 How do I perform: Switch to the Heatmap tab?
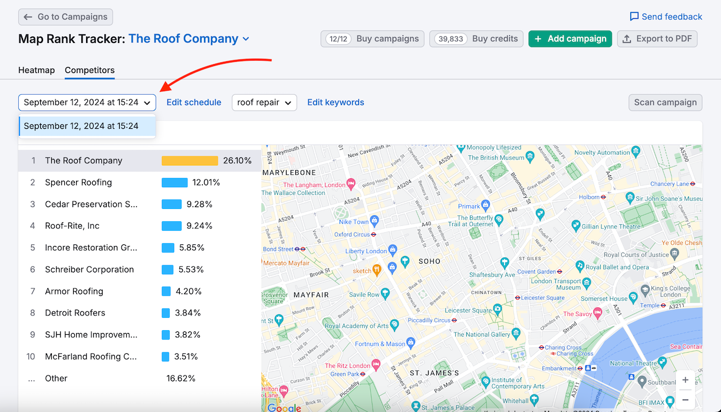click(x=37, y=70)
